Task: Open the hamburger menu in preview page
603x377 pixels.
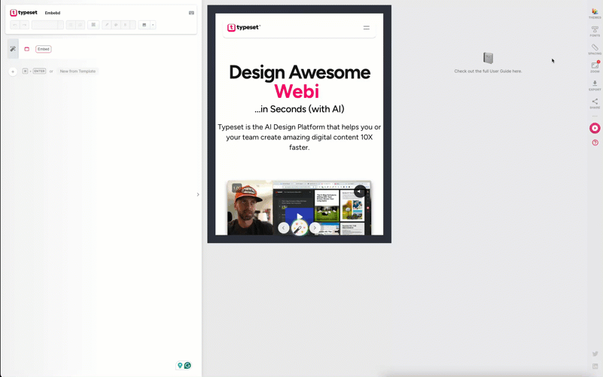Action: [x=366, y=28]
